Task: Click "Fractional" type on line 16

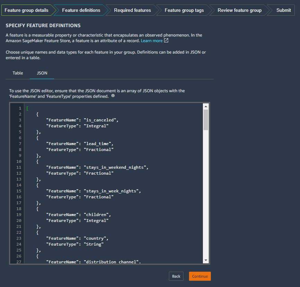Action: [99, 197]
